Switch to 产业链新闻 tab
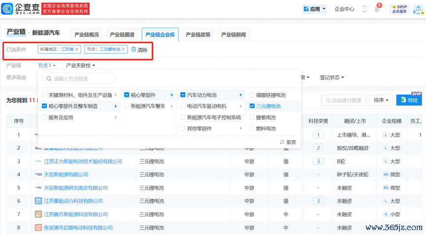Viewport: 426px width, 235px height. click(x=233, y=34)
